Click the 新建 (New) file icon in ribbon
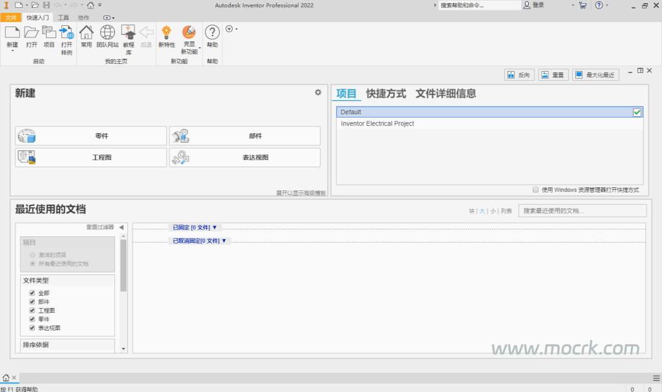The height and width of the screenshot is (392, 662). pyautogui.click(x=12, y=32)
